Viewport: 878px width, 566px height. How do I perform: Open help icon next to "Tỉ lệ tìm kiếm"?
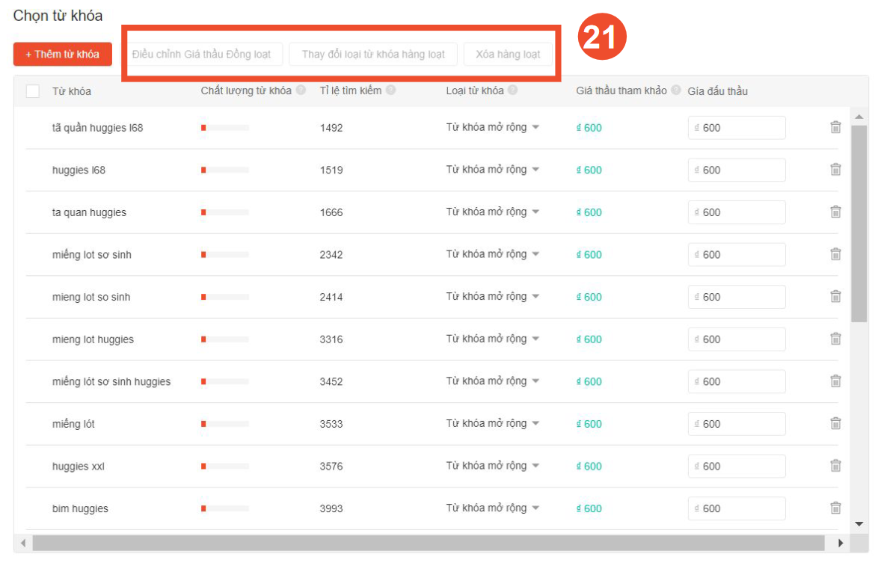pos(393,90)
